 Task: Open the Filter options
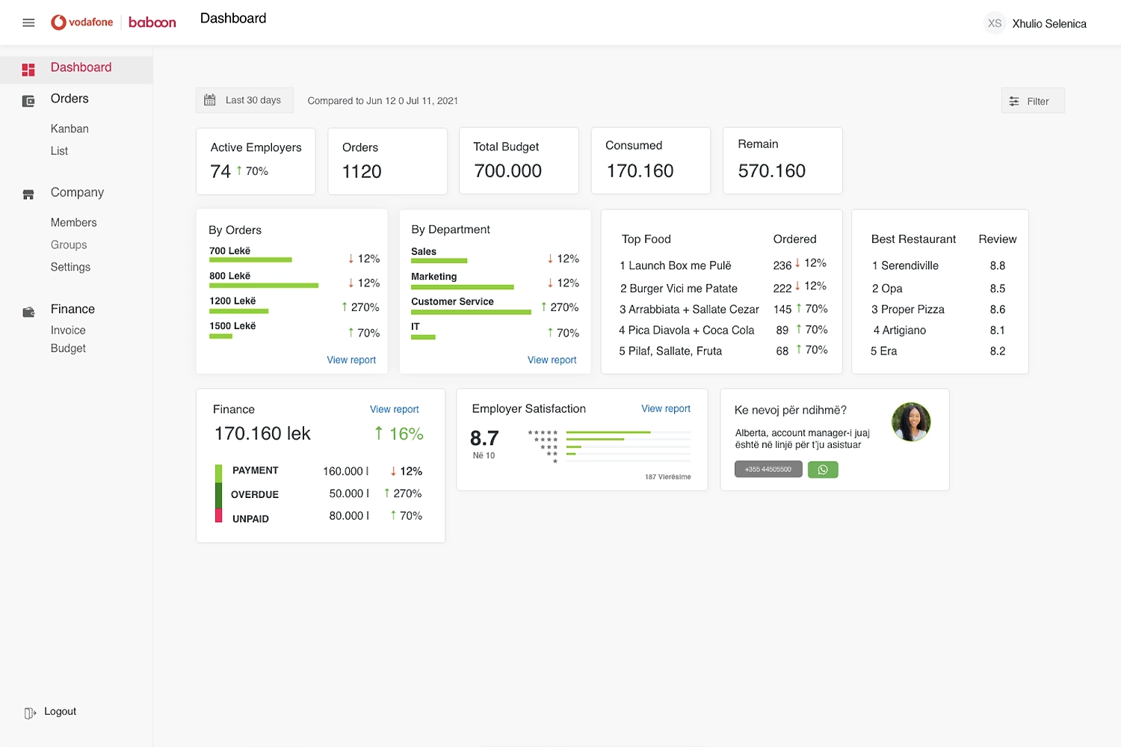1033,100
